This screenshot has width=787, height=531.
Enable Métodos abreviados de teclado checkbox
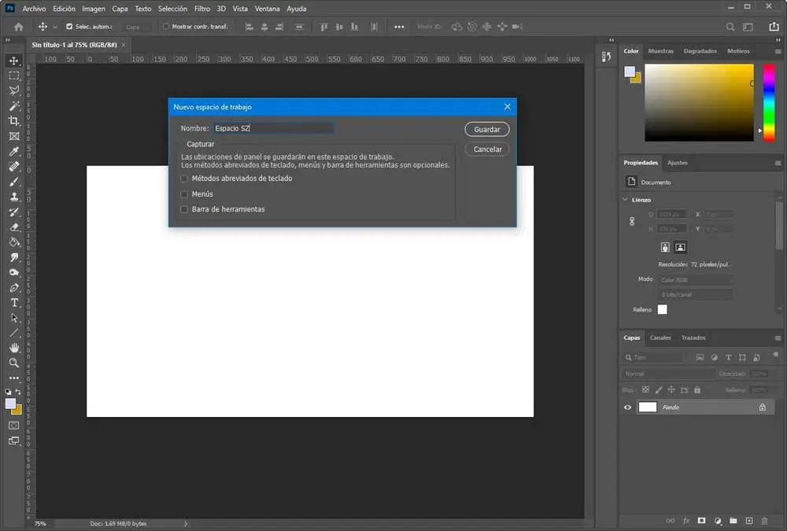tap(184, 179)
